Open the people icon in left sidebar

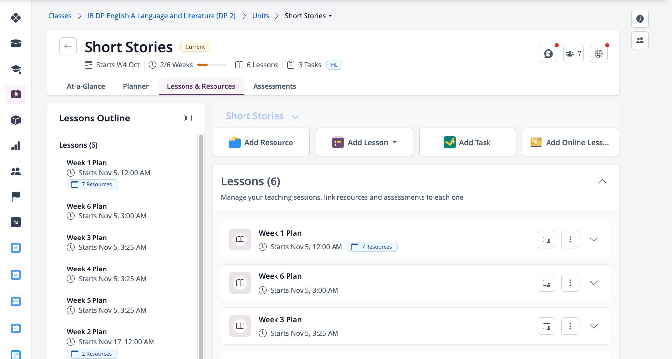(16, 171)
